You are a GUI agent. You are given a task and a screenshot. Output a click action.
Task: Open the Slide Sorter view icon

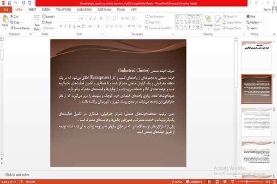(217, 182)
